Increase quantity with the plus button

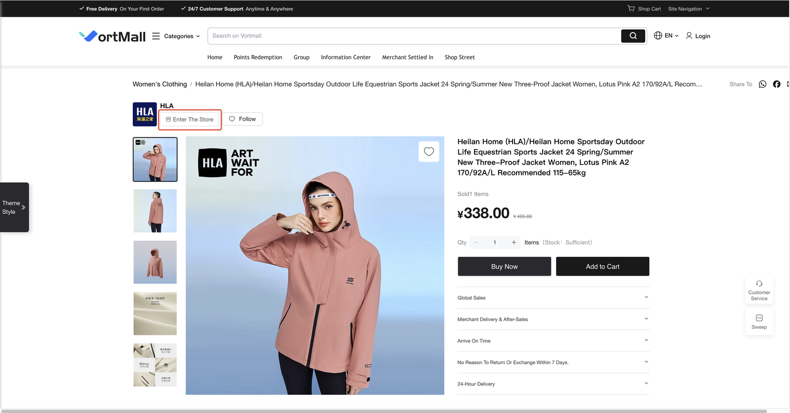pos(513,243)
